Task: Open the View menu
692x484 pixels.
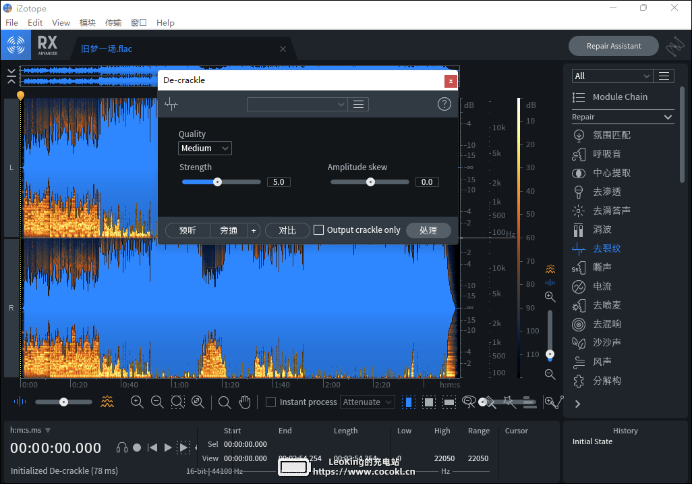Action: (x=61, y=22)
